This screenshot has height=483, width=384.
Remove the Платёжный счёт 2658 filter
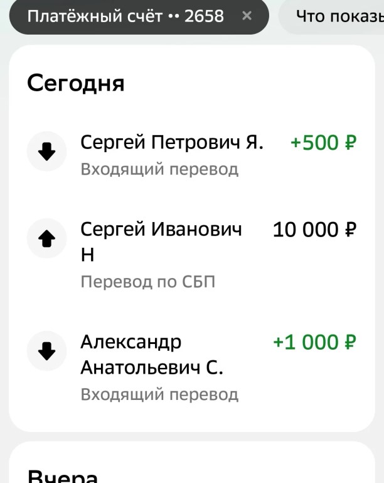(x=247, y=16)
